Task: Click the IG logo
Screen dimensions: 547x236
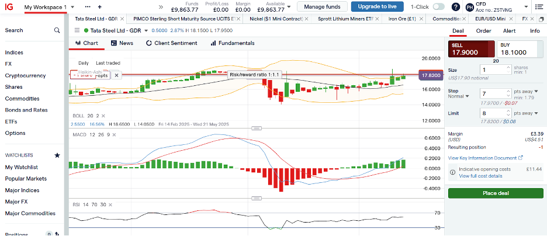Action: coord(9,6)
